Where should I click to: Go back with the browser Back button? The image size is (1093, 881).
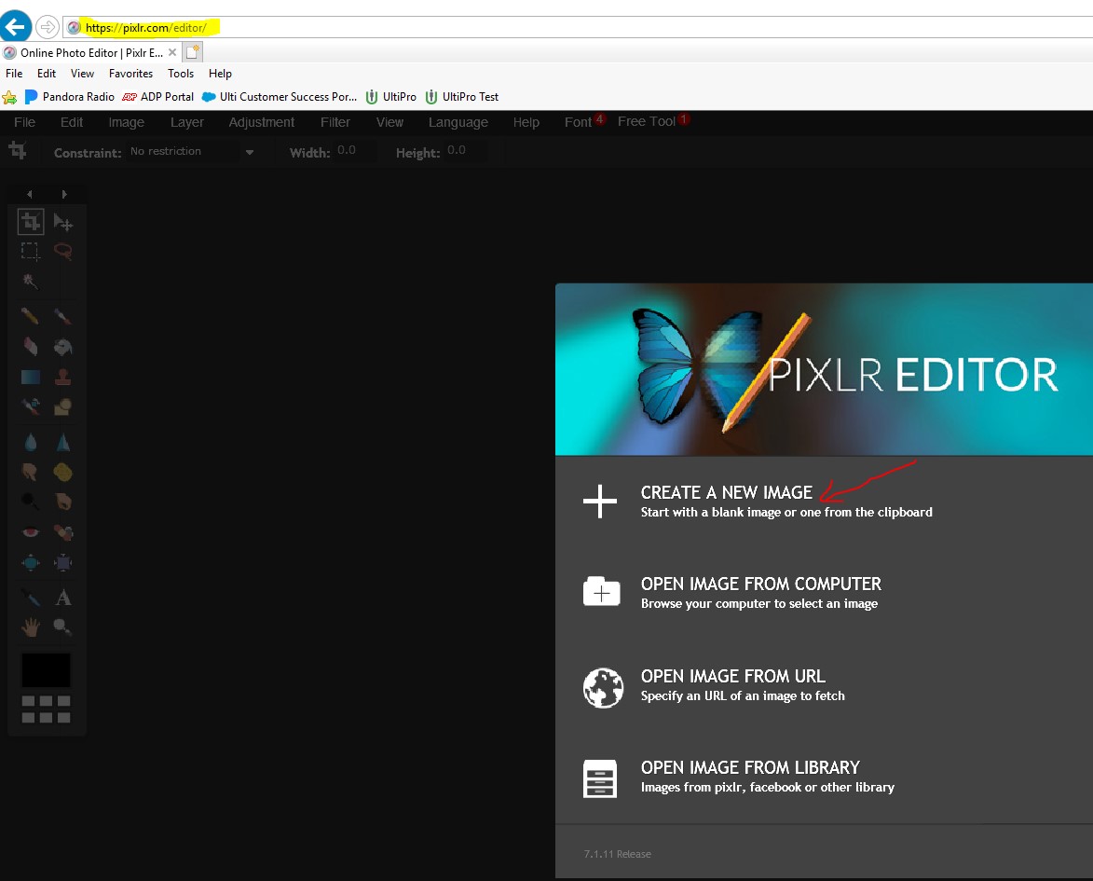tap(15, 26)
